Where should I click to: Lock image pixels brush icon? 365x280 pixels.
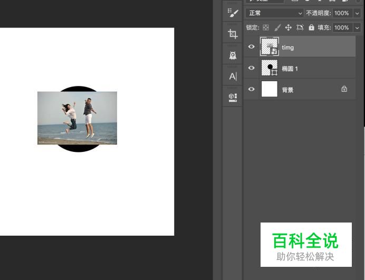[x=277, y=27]
